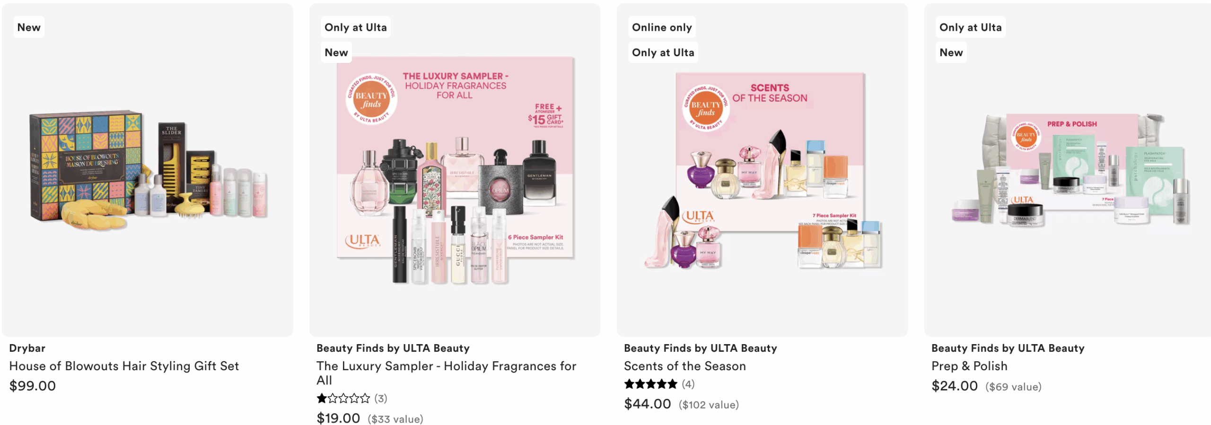Click the $99.00 price
Image resolution: width=1211 pixels, height=425 pixels.
click(x=33, y=386)
